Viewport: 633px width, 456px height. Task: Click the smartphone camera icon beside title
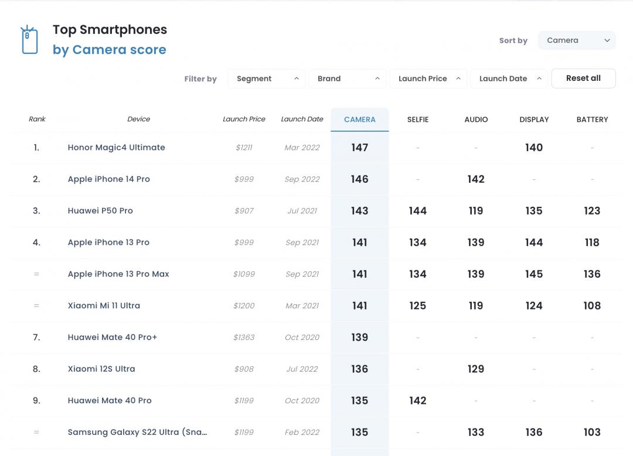pyautogui.click(x=29, y=40)
